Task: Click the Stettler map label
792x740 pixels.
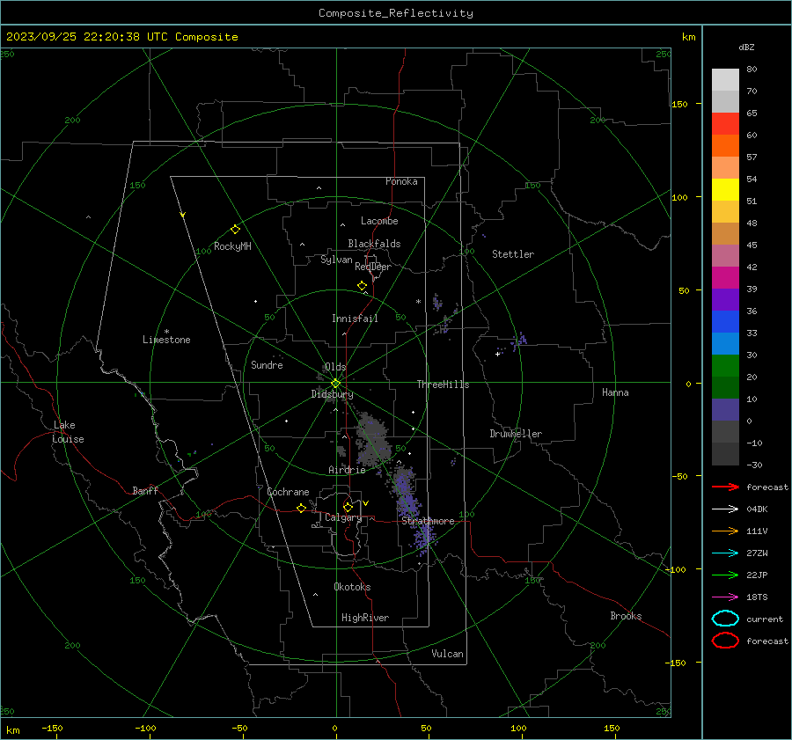Action: pos(513,254)
